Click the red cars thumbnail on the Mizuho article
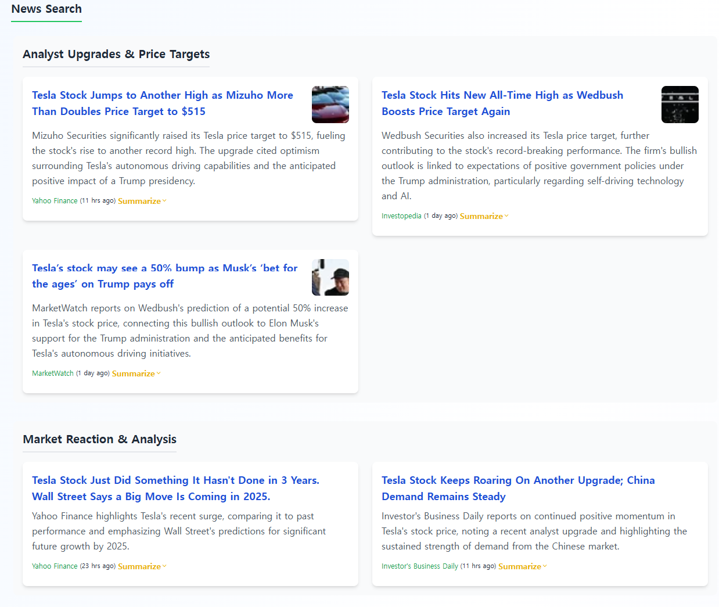Image resolution: width=719 pixels, height=607 pixels. (x=330, y=105)
